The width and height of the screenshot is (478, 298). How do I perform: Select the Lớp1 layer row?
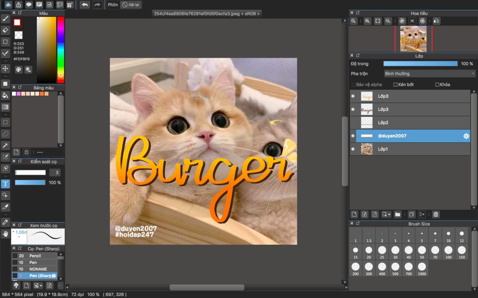[x=410, y=149]
